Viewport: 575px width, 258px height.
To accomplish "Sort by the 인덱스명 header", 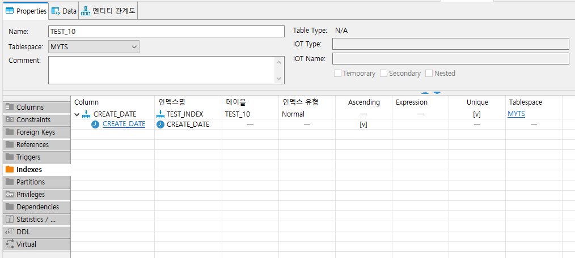I will point(188,102).
